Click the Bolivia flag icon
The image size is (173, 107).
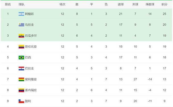click(x=21, y=79)
